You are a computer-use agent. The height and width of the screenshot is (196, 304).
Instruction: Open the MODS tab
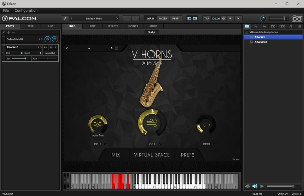(153, 26)
